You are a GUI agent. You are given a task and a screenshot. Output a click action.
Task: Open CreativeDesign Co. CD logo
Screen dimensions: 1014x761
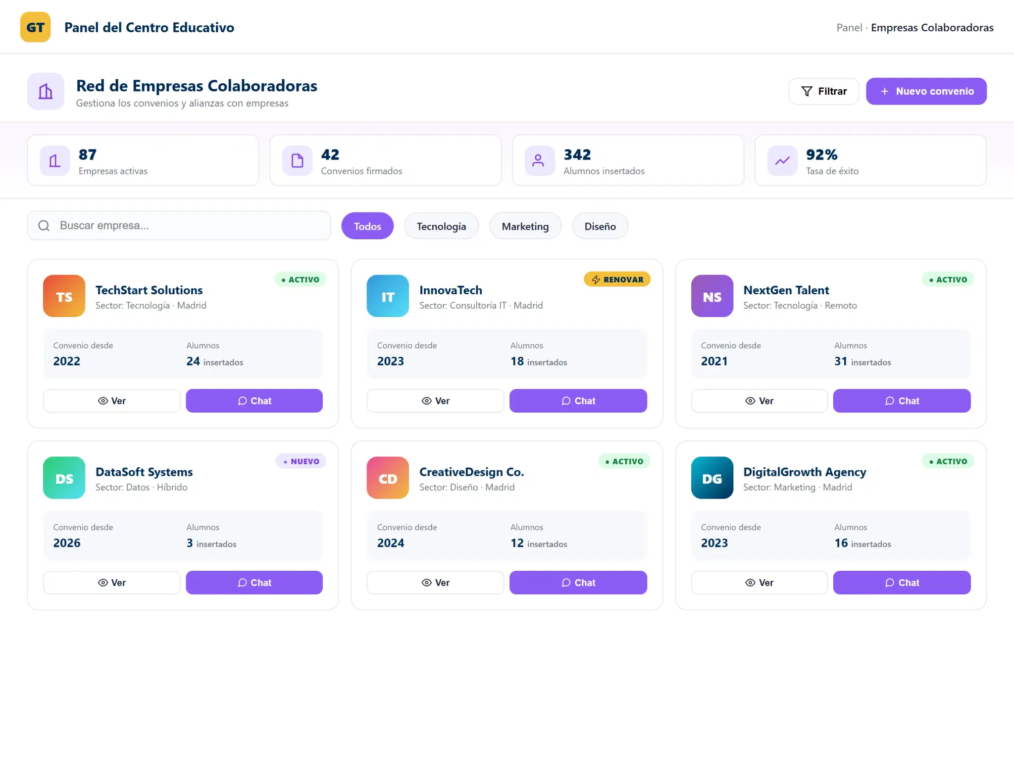388,478
